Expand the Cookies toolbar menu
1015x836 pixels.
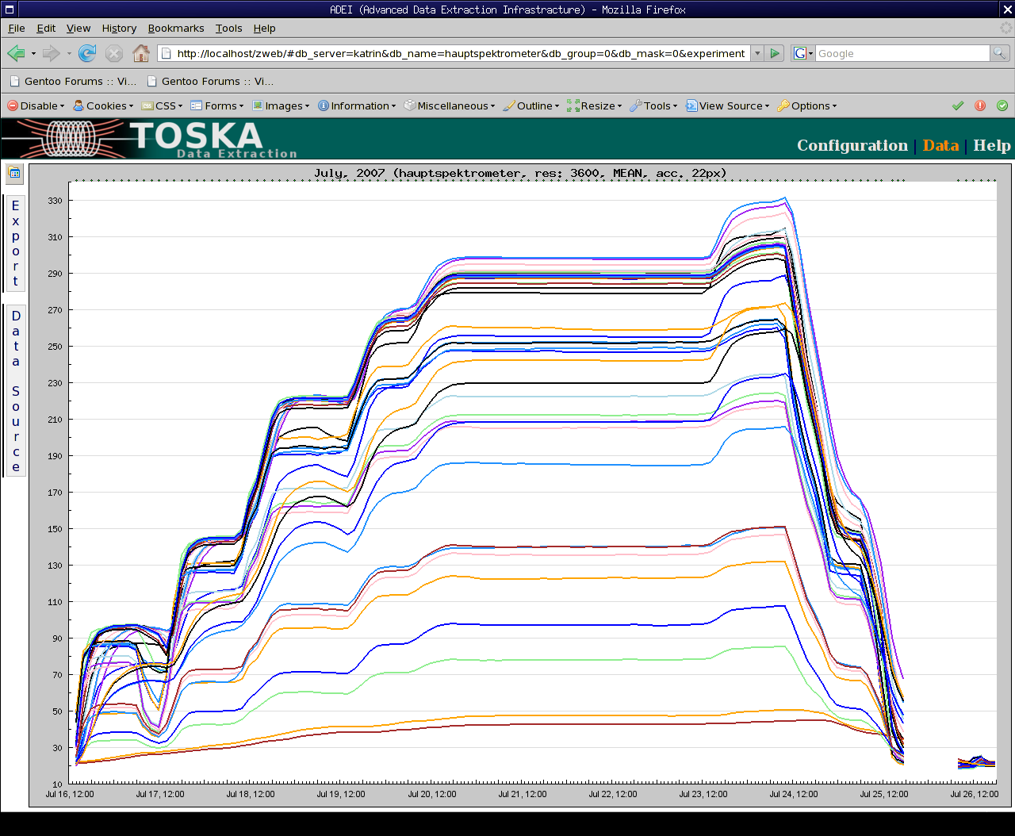pyautogui.click(x=103, y=105)
